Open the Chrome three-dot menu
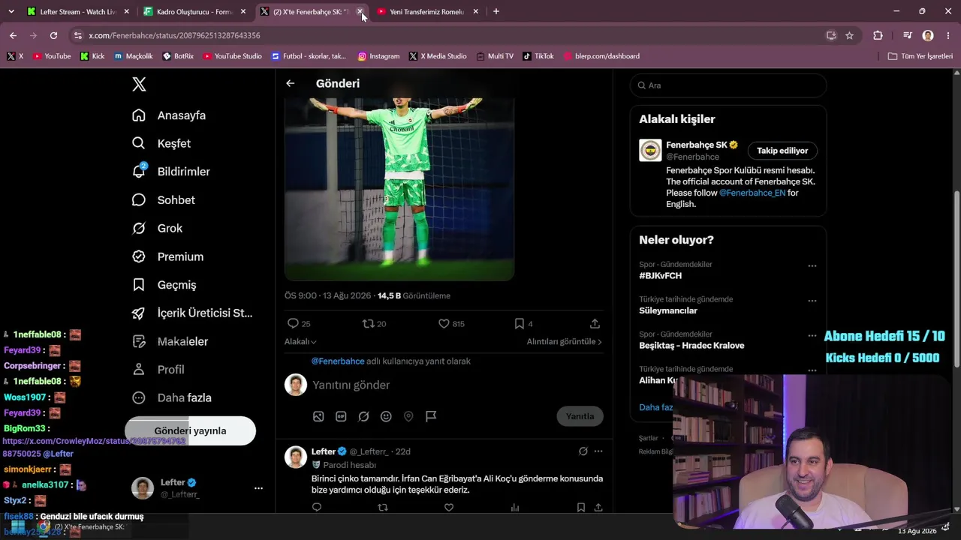The width and height of the screenshot is (961, 540). click(x=948, y=35)
